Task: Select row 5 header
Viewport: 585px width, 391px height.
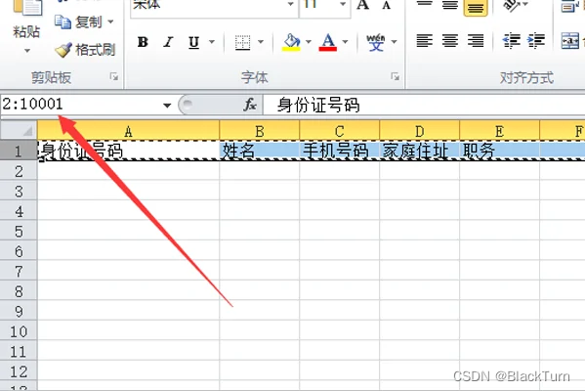Action: [19, 231]
